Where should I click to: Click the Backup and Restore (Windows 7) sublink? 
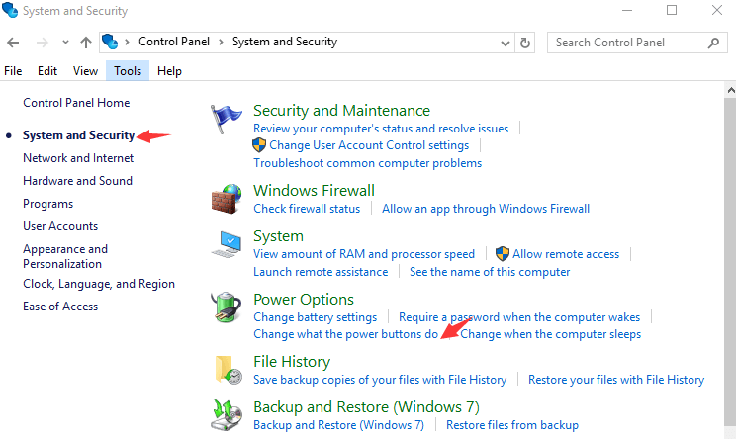tap(339, 425)
